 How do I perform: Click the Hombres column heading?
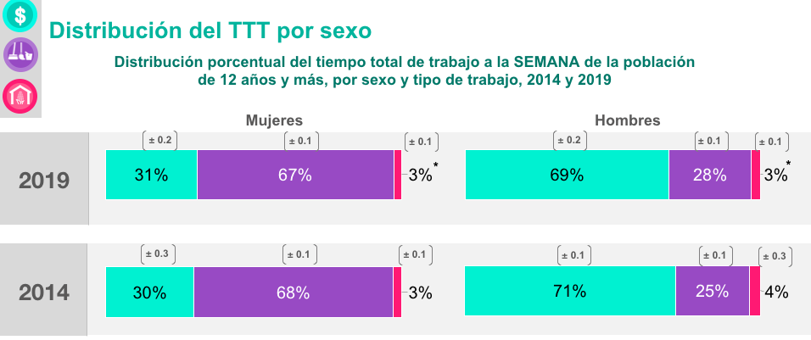[x=628, y=120]
